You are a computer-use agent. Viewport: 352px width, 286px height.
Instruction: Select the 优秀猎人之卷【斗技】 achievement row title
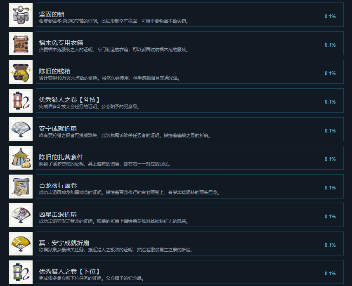[70, 100]
